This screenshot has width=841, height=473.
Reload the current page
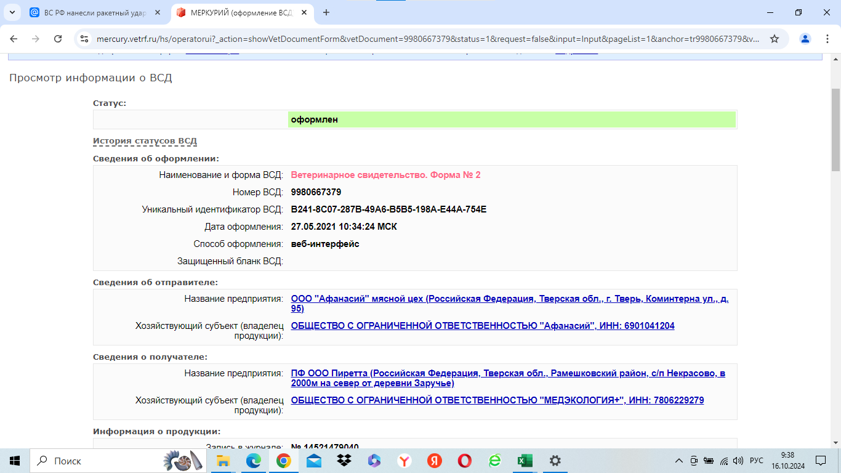[58, 38]
